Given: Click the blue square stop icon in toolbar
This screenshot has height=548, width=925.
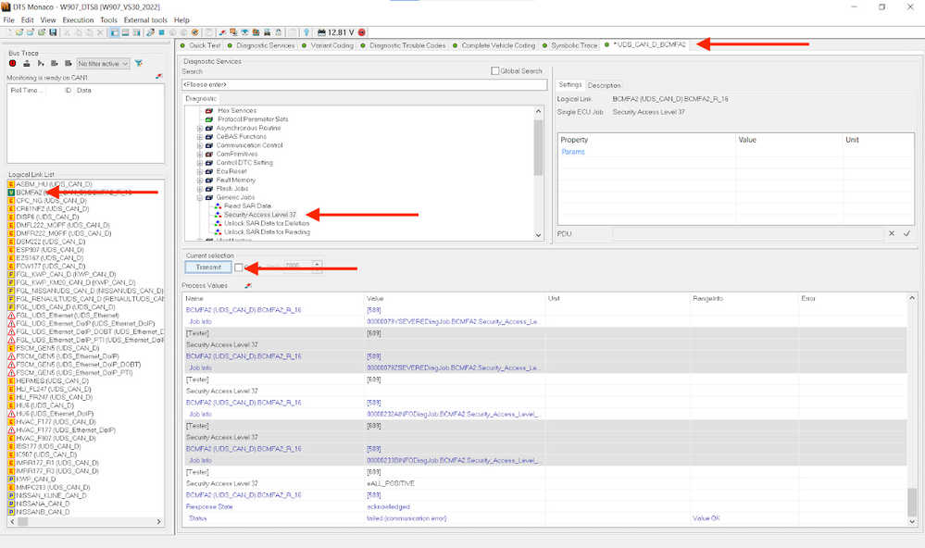Looking at the screenshot, I should [161, 32].
